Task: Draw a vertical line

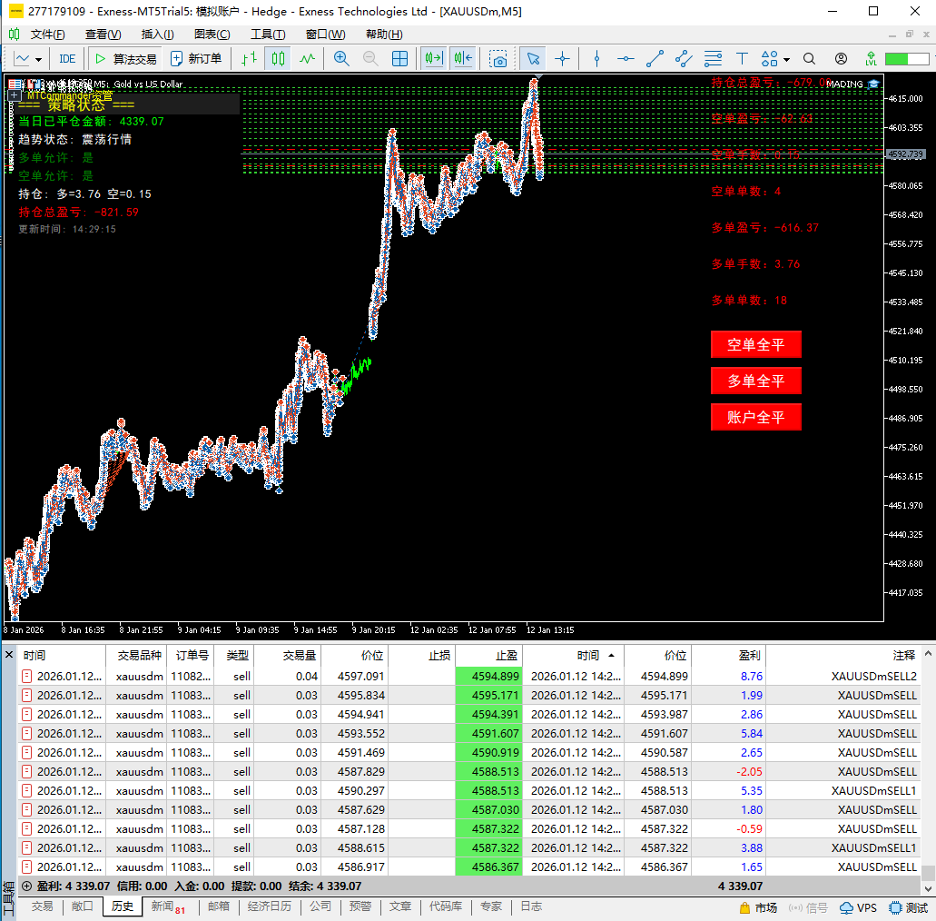Action: point(597,58)
